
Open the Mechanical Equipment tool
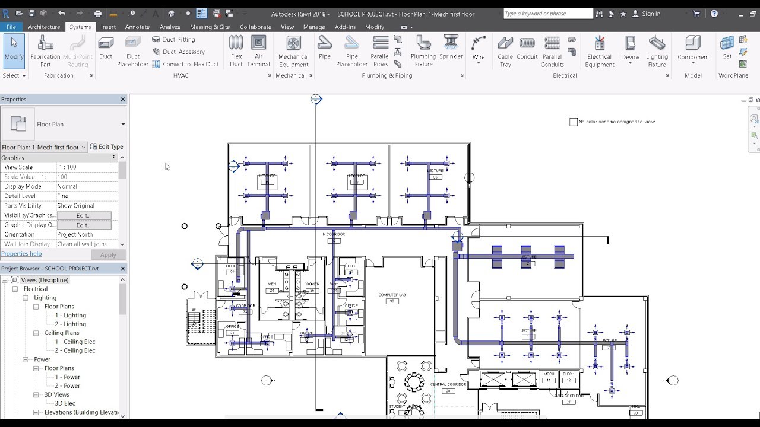293,52
